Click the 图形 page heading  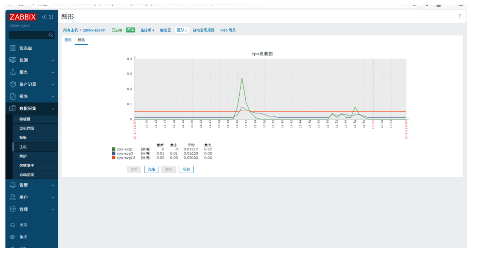[68, 17]
